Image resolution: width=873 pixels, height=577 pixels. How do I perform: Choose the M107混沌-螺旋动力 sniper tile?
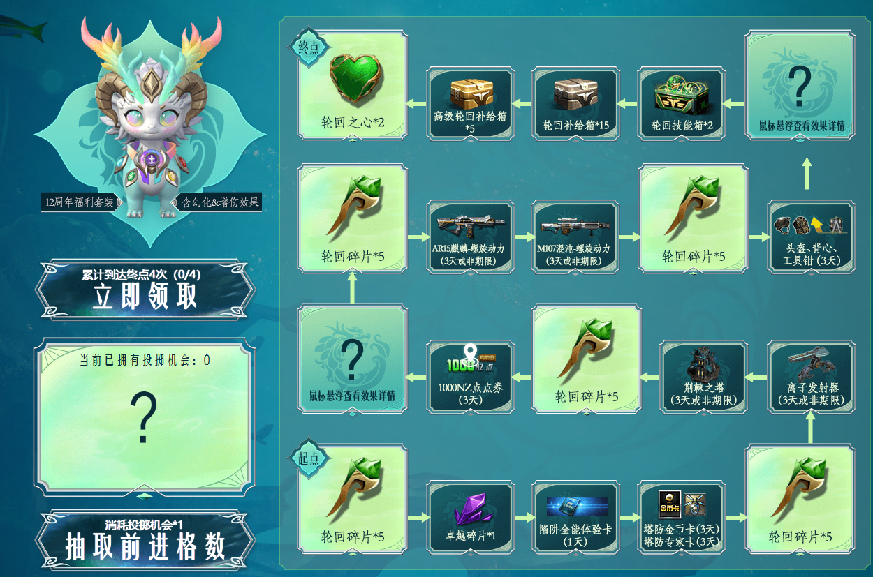(x=576, y=236)
